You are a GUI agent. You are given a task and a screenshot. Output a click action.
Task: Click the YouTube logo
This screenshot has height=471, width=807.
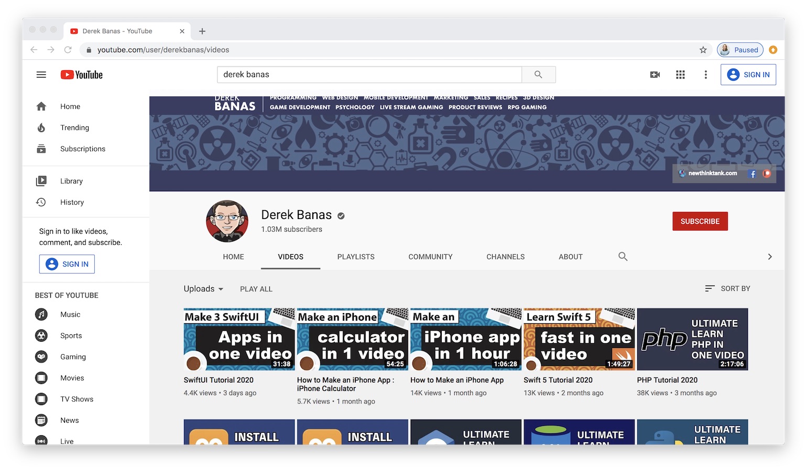tap(81, 75)
